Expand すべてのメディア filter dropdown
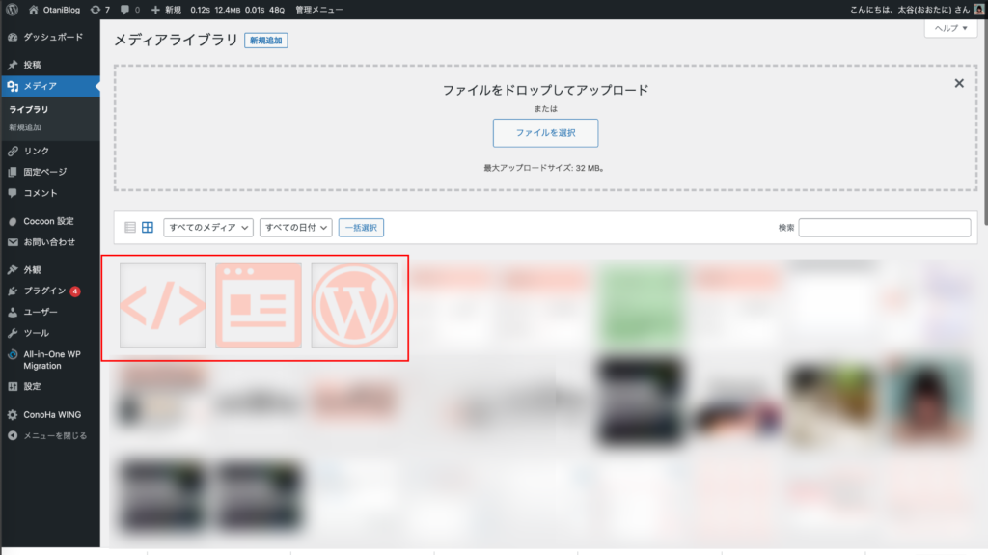988x555 pixels. click(208, 228)
